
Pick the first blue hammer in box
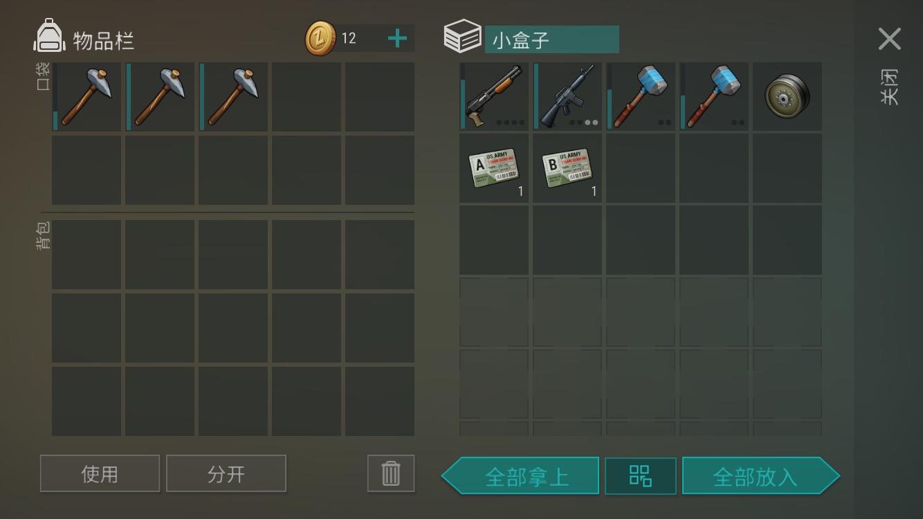click(641, 96)
